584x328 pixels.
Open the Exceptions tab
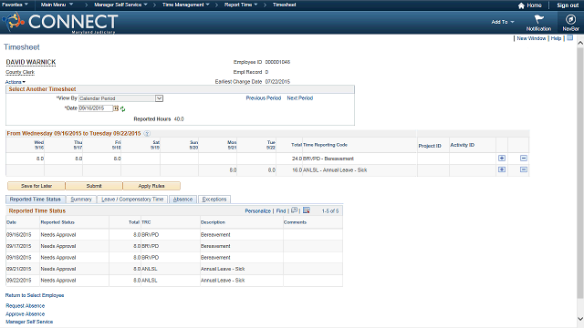pyautogui.click(x=214, y=200)
